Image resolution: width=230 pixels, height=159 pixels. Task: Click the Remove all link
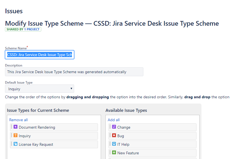coord(19,120)
